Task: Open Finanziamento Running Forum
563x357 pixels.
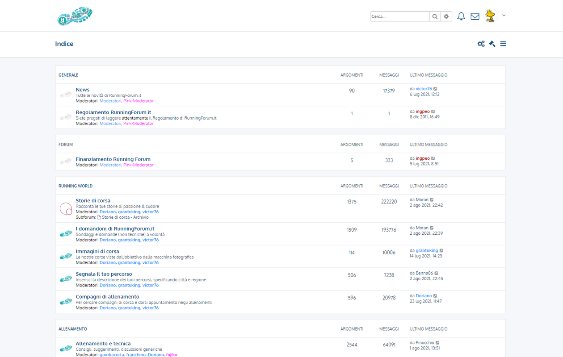Action: click(x=113, y=159)
